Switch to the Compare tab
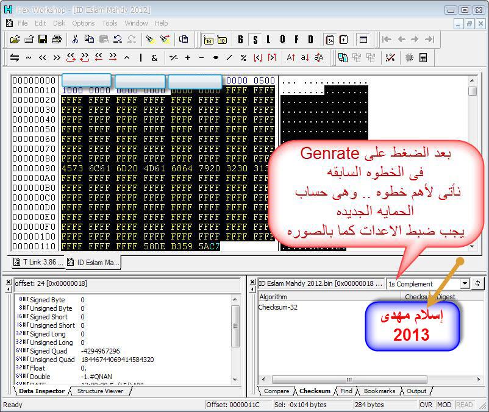The height and width of the screenshot is (412, 489). tap(276, 391)
